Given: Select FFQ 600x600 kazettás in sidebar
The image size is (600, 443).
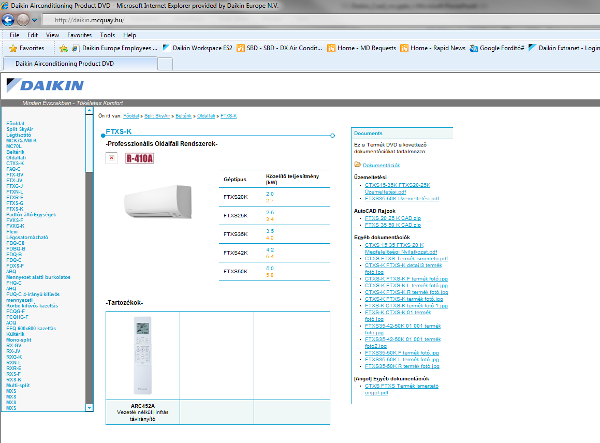Looking at the screenshot, I should 31,329.
